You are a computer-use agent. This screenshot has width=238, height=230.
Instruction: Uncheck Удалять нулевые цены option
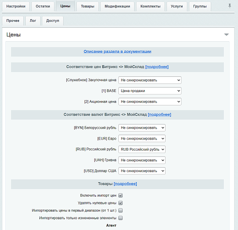120,203
